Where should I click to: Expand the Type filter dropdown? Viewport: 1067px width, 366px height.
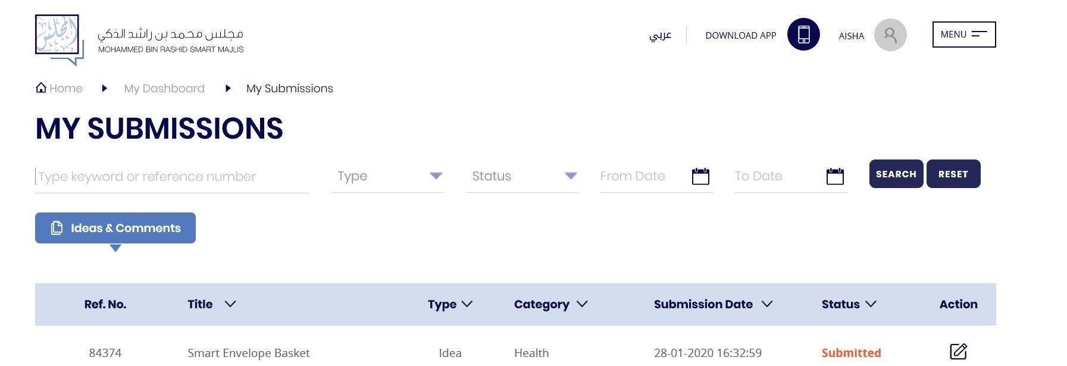pos(436,176)
